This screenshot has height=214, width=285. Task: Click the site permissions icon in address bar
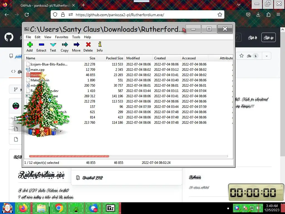(x=71, y=14)
